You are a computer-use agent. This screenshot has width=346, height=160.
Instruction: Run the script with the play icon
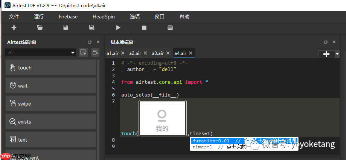coord(118,28)
